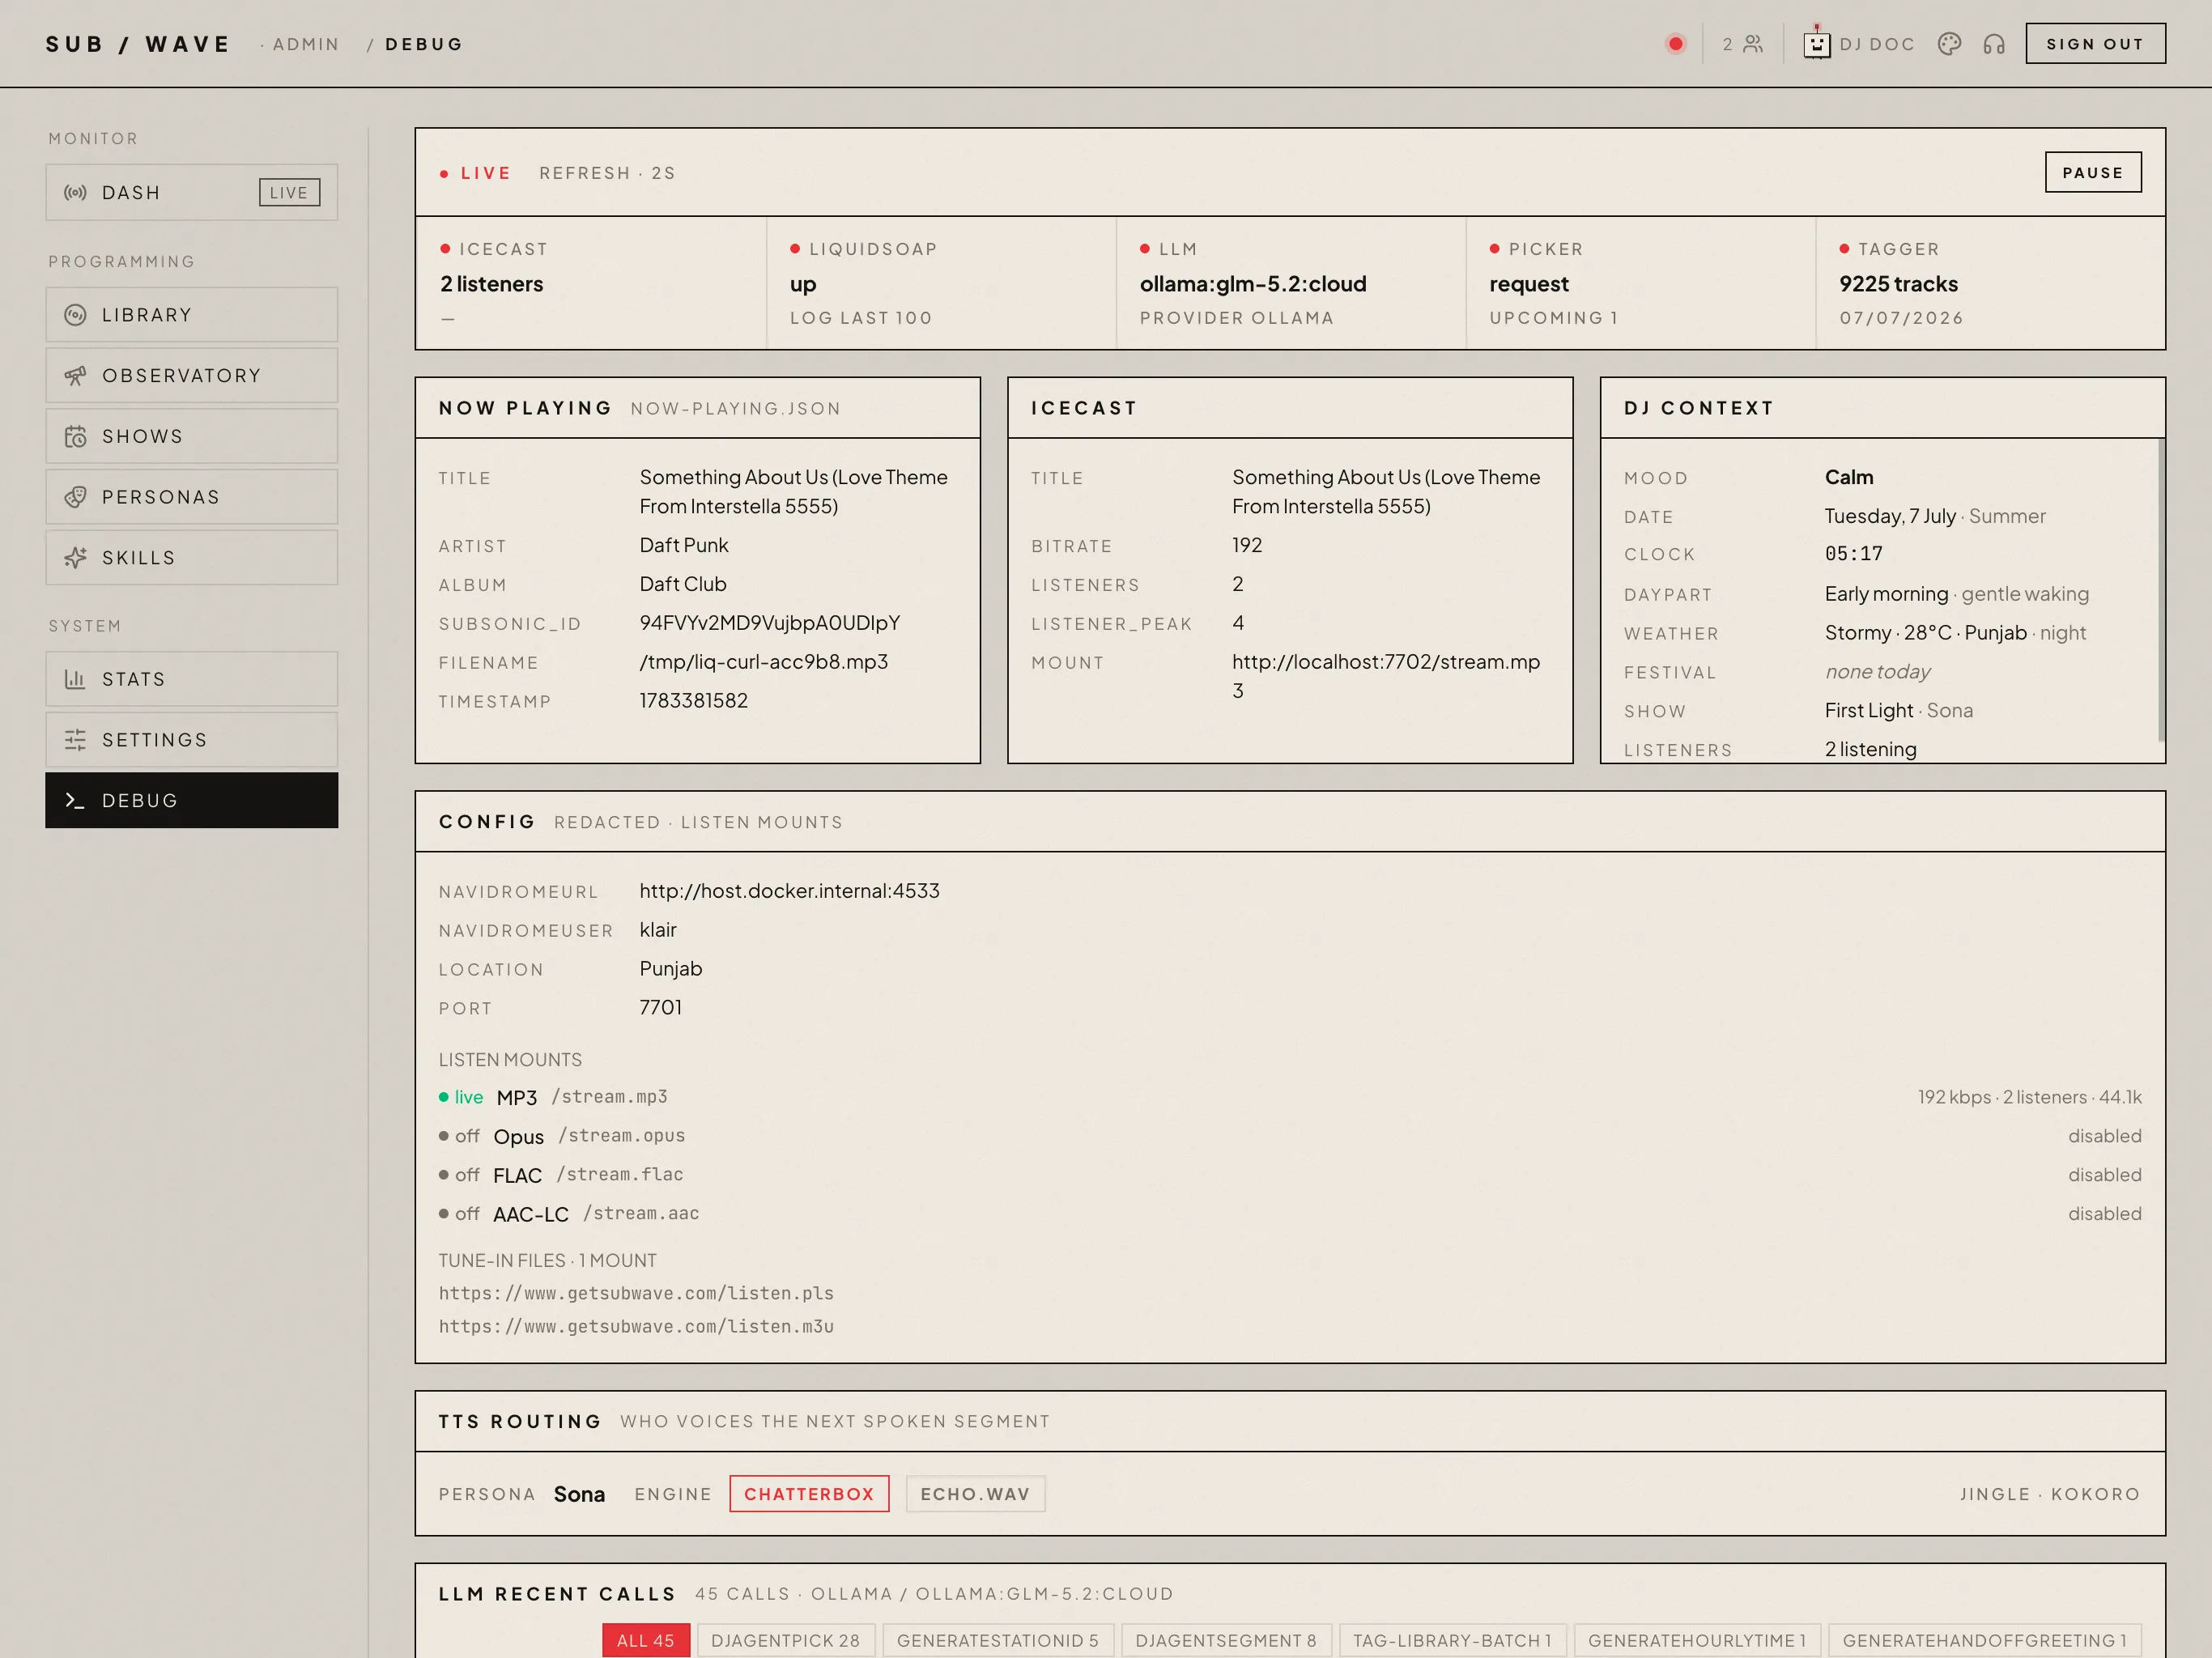Image resolution: width=2212 pixels, height=1658 pixels.
Task: Click the JINGLE · KOKORO label
Action: pyautogui.click(x=2050, y=1494)
